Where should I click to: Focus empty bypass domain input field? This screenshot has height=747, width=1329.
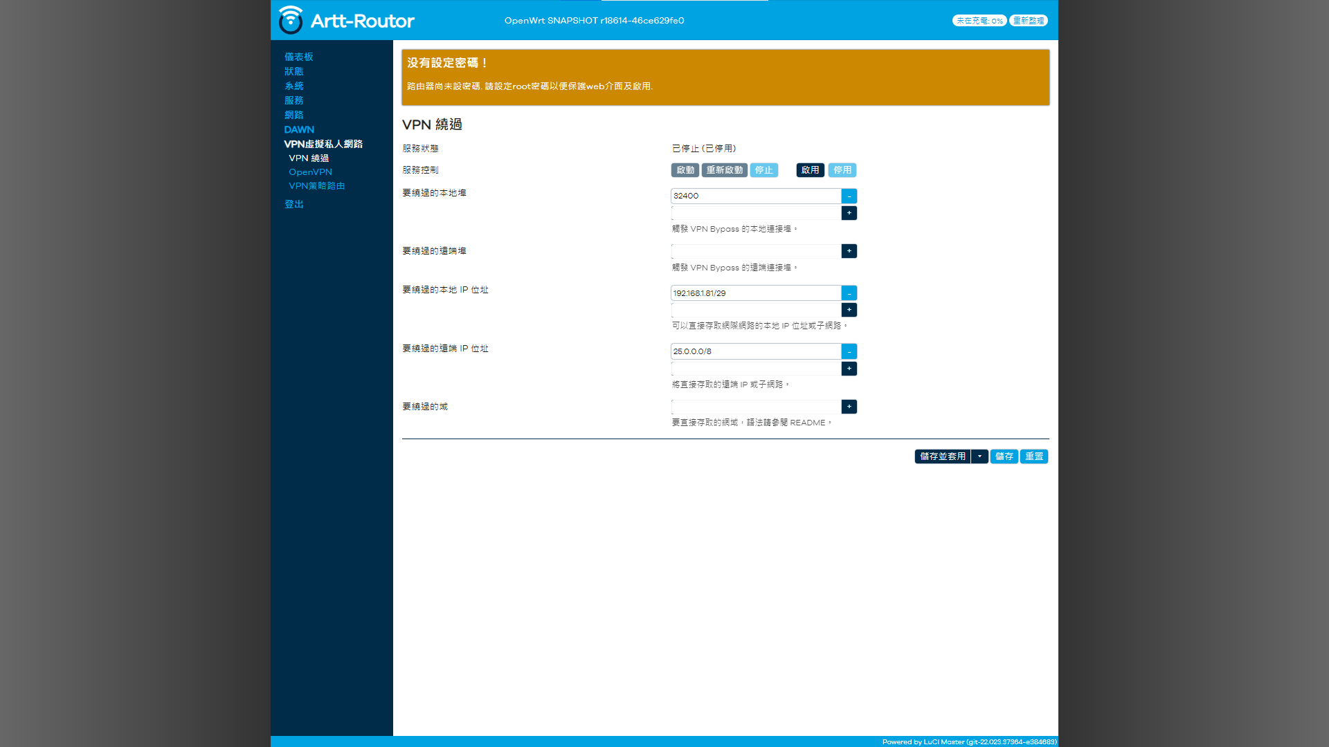756,407
